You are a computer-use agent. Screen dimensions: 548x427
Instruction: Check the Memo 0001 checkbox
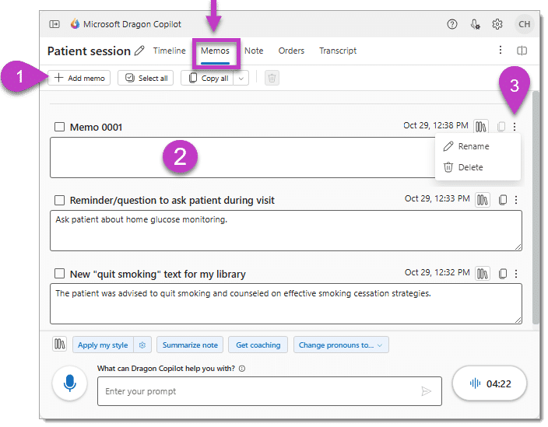(x=60, y=127)
